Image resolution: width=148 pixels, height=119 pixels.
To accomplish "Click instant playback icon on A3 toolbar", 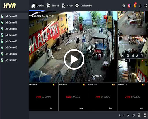I will [x=128, y=55].
